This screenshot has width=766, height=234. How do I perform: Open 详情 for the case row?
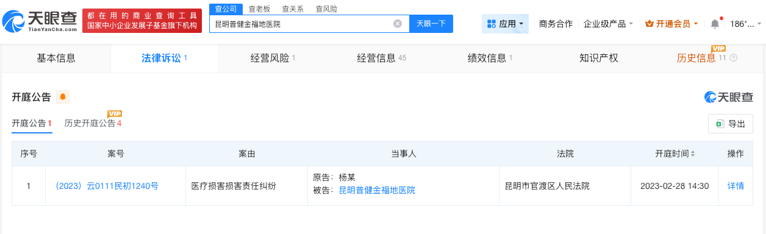pyautogui.click(x=736, y=186)
